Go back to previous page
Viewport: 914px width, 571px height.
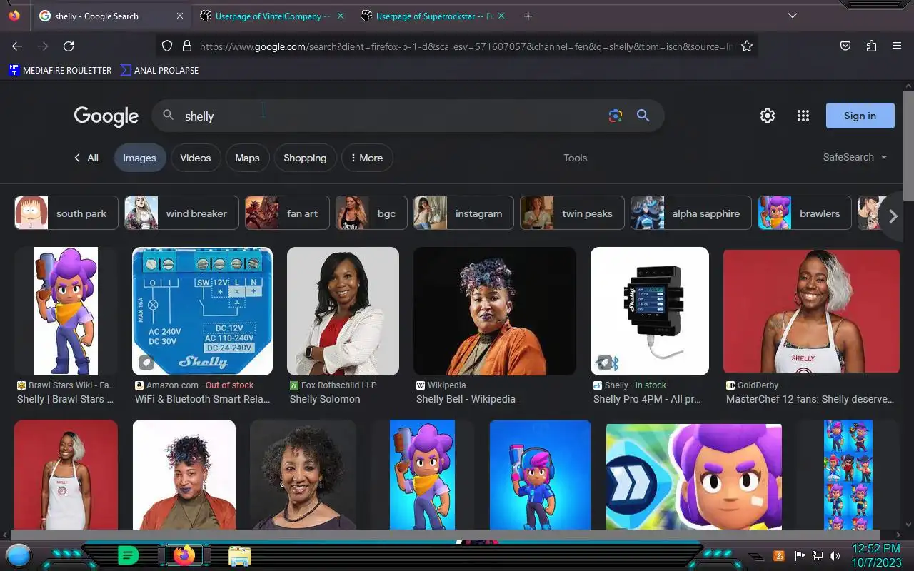tap(17, 46)
